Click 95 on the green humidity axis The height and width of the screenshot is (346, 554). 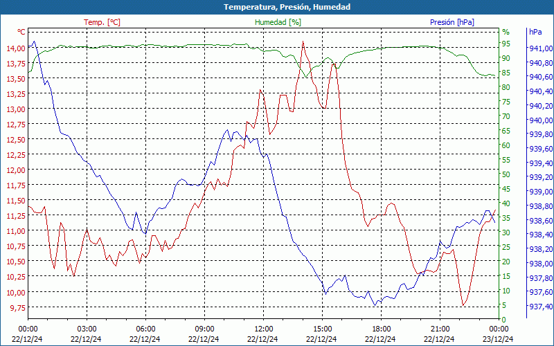(506, 44)
